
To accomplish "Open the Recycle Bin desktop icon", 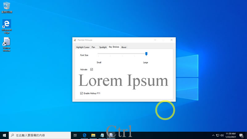I will point(6,7).
